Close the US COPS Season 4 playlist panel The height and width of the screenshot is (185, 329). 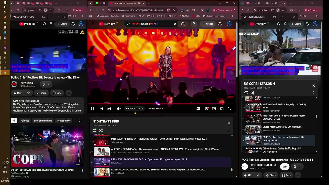point(314,86)
